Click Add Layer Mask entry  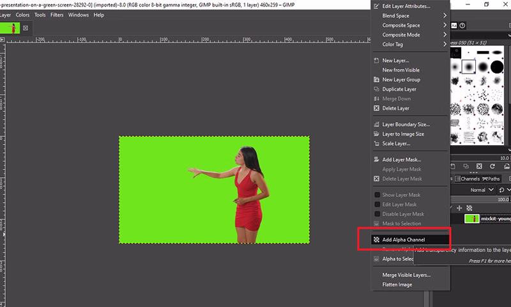tap(410, 159)
